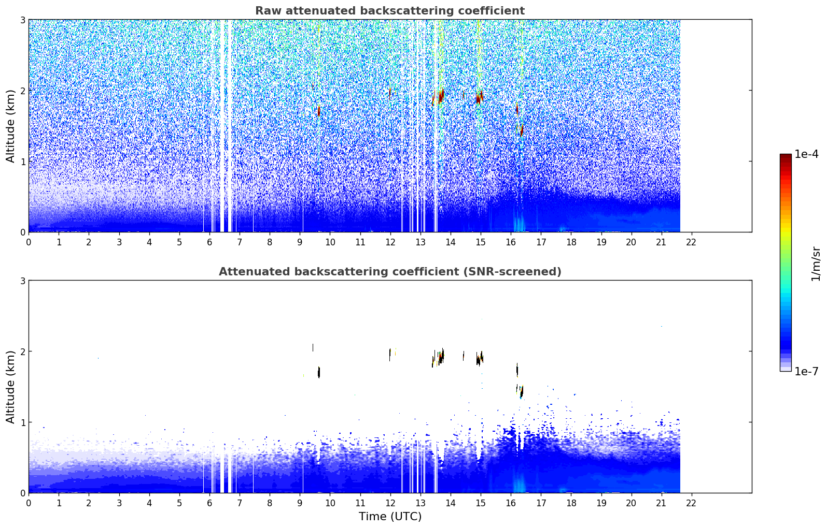827x528 pixels.
Task: Select the 'Time (UTC)' axis label
Action: pos(390,517)
